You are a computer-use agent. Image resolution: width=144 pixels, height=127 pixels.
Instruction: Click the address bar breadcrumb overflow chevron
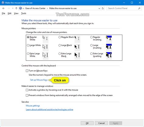pyautogui.click(x=23, y=8)
